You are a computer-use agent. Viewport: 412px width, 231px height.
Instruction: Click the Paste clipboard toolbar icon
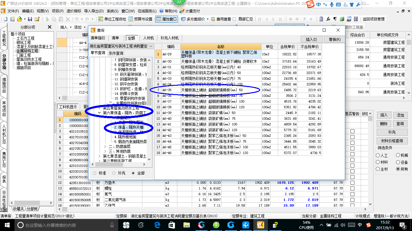tap(60, 19)
